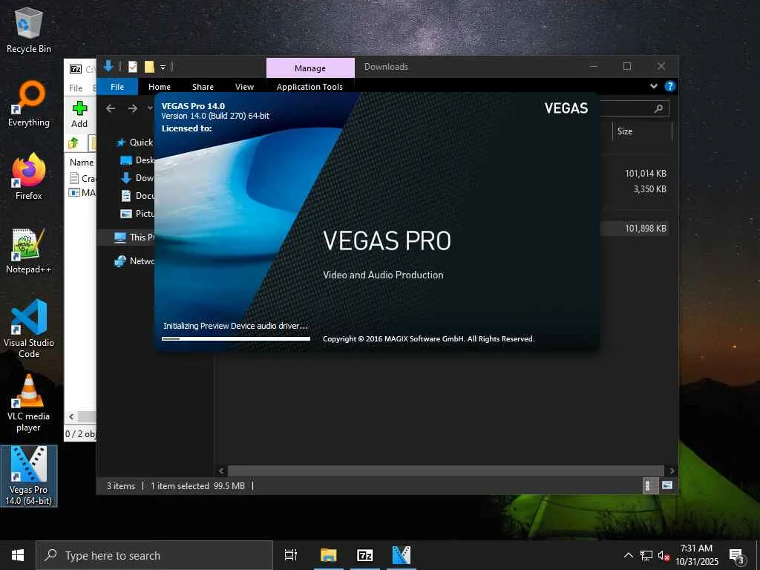Screen dimensions: 760x570
Task: Open the File menu in 7-Zip window
Action: pos(76,88)
